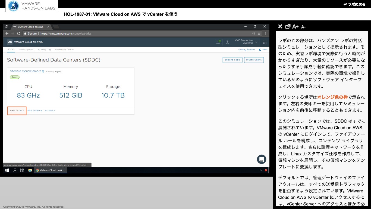Open the Developer Center tab
This screenshot has height=209, width=371.
(64, 50)
